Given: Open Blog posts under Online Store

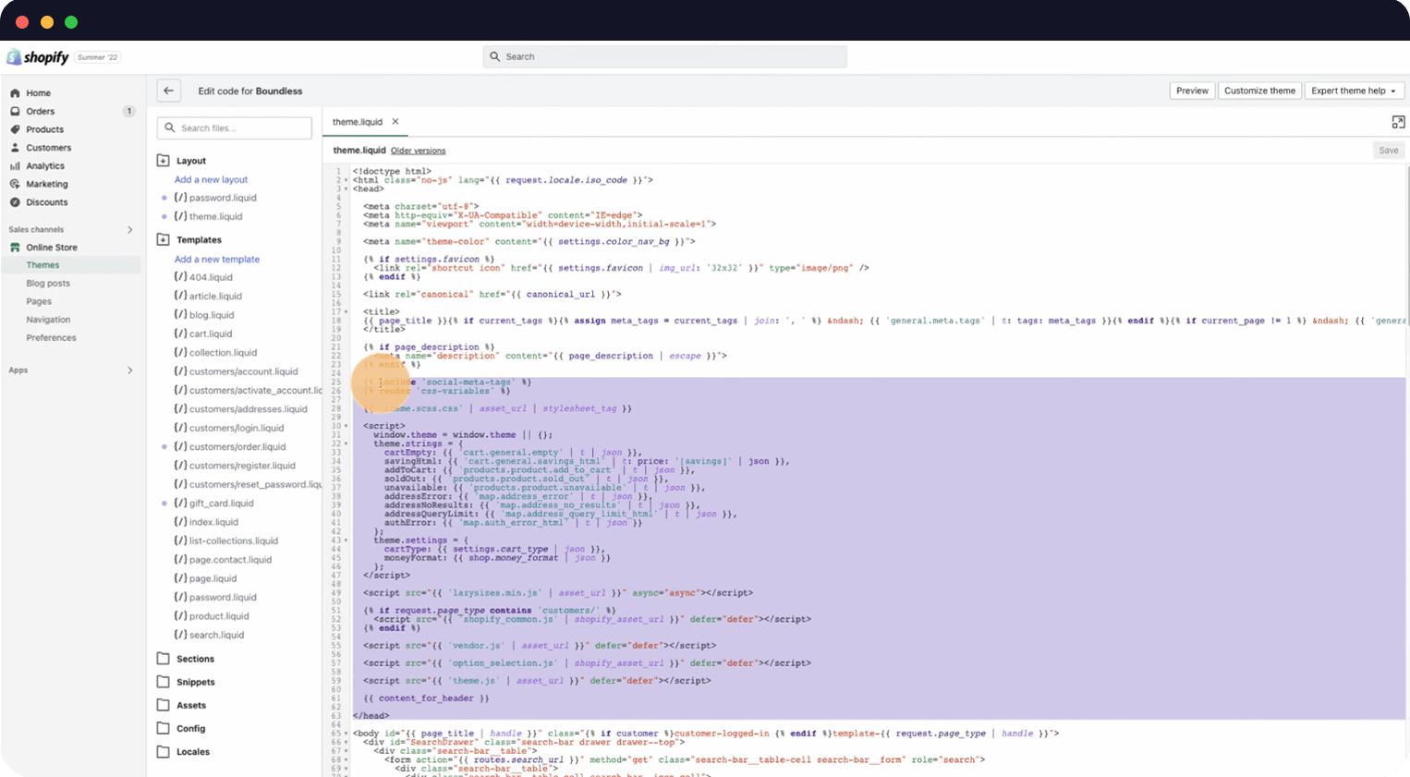Looking at the screenshot, I should click(x=48, y=284).
